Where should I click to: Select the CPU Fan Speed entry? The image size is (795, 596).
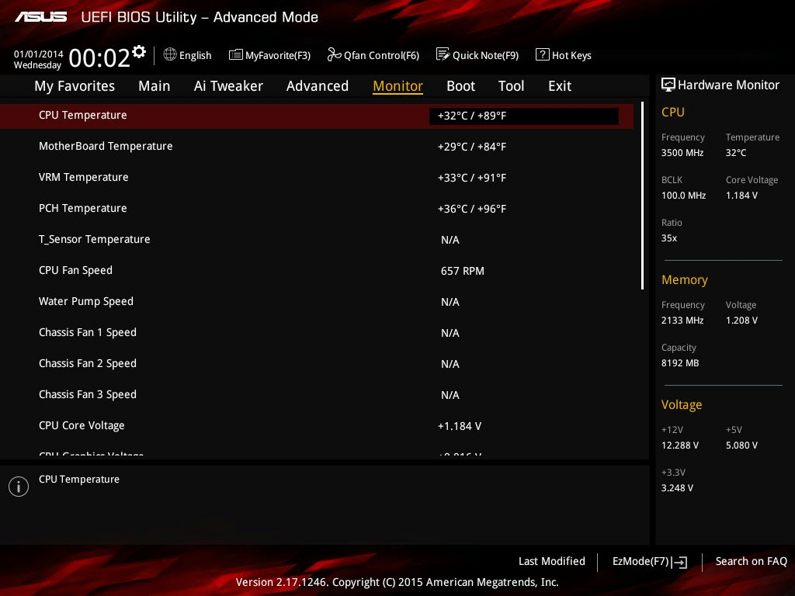click(x=233, y=270)
